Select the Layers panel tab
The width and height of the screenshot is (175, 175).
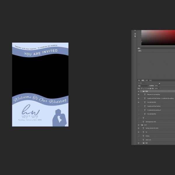143,80
